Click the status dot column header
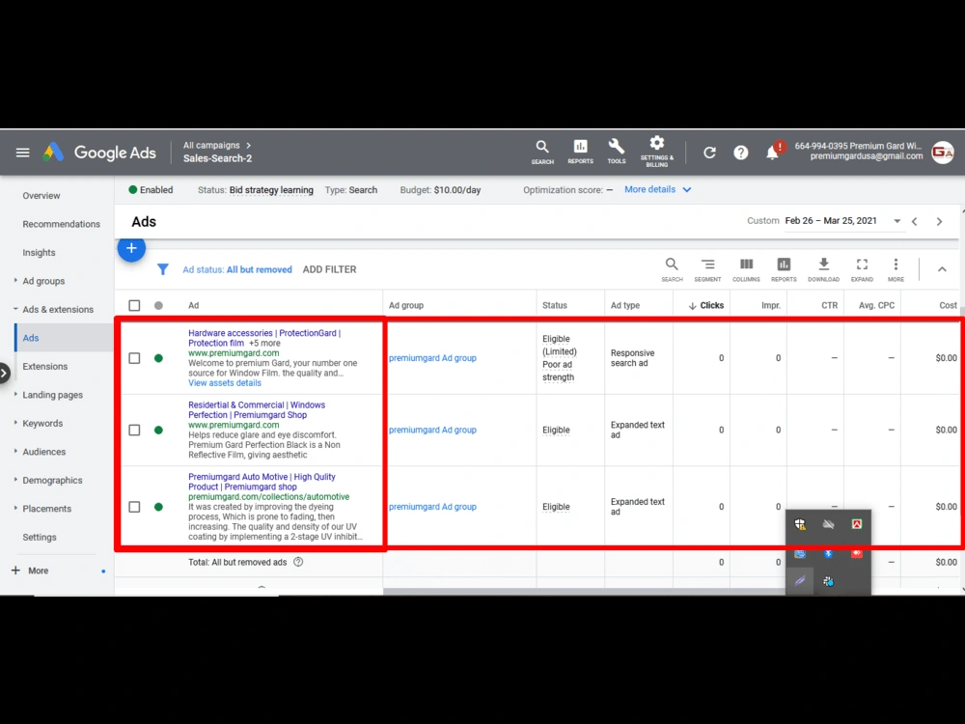 (159, 305)
